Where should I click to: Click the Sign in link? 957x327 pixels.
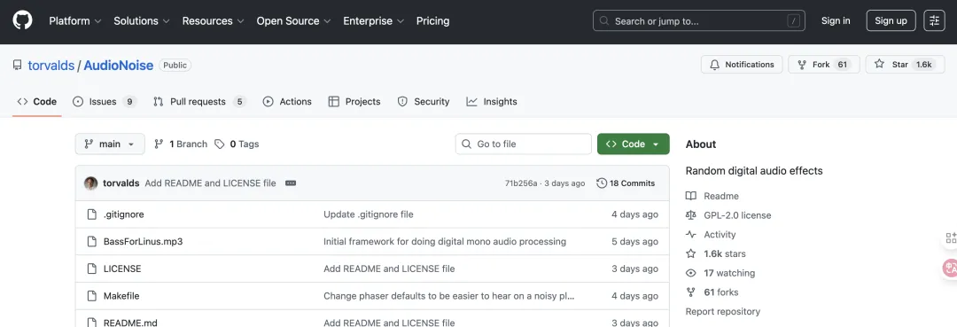point(836,20)
